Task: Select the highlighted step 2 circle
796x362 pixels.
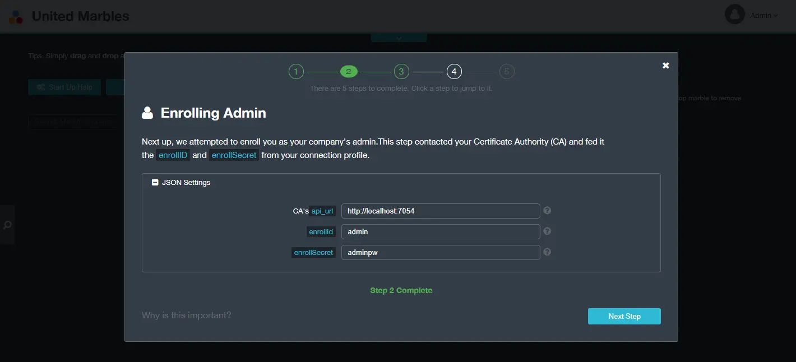Action: (x=348, y=72)
